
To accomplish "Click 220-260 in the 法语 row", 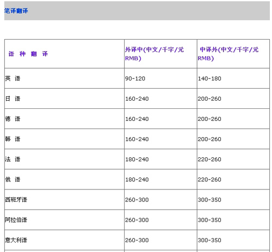I will (x=209, y=159).
